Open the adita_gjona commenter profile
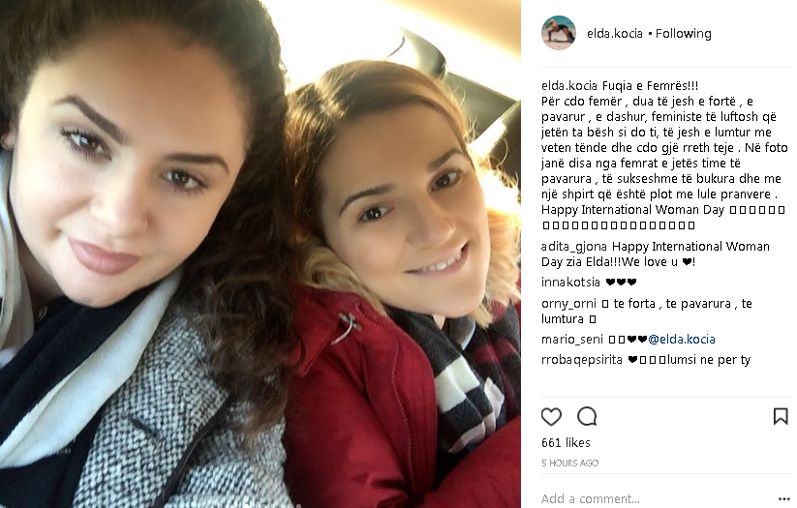 point(574,247)
